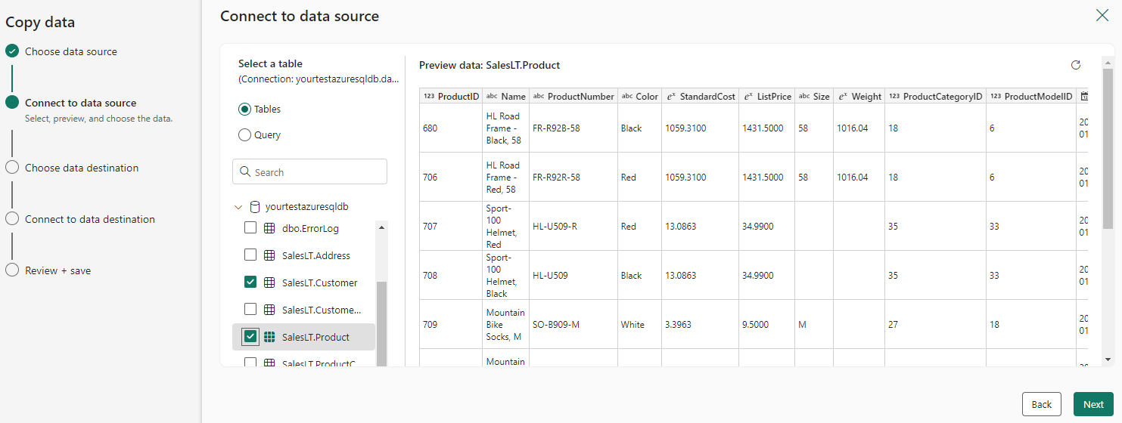The image size is (1122, 423).
Task: Click the search magnifier icon
Action: pos(245,172)
